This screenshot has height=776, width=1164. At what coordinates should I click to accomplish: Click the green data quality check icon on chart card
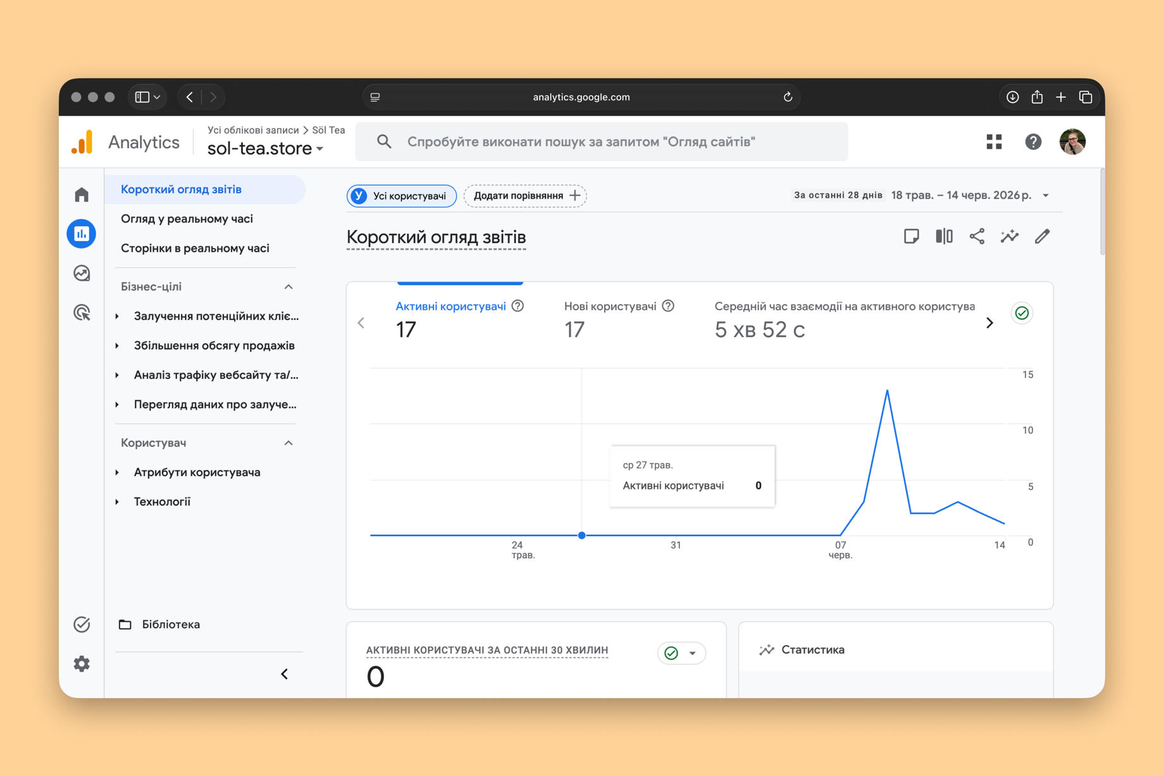1022,313
